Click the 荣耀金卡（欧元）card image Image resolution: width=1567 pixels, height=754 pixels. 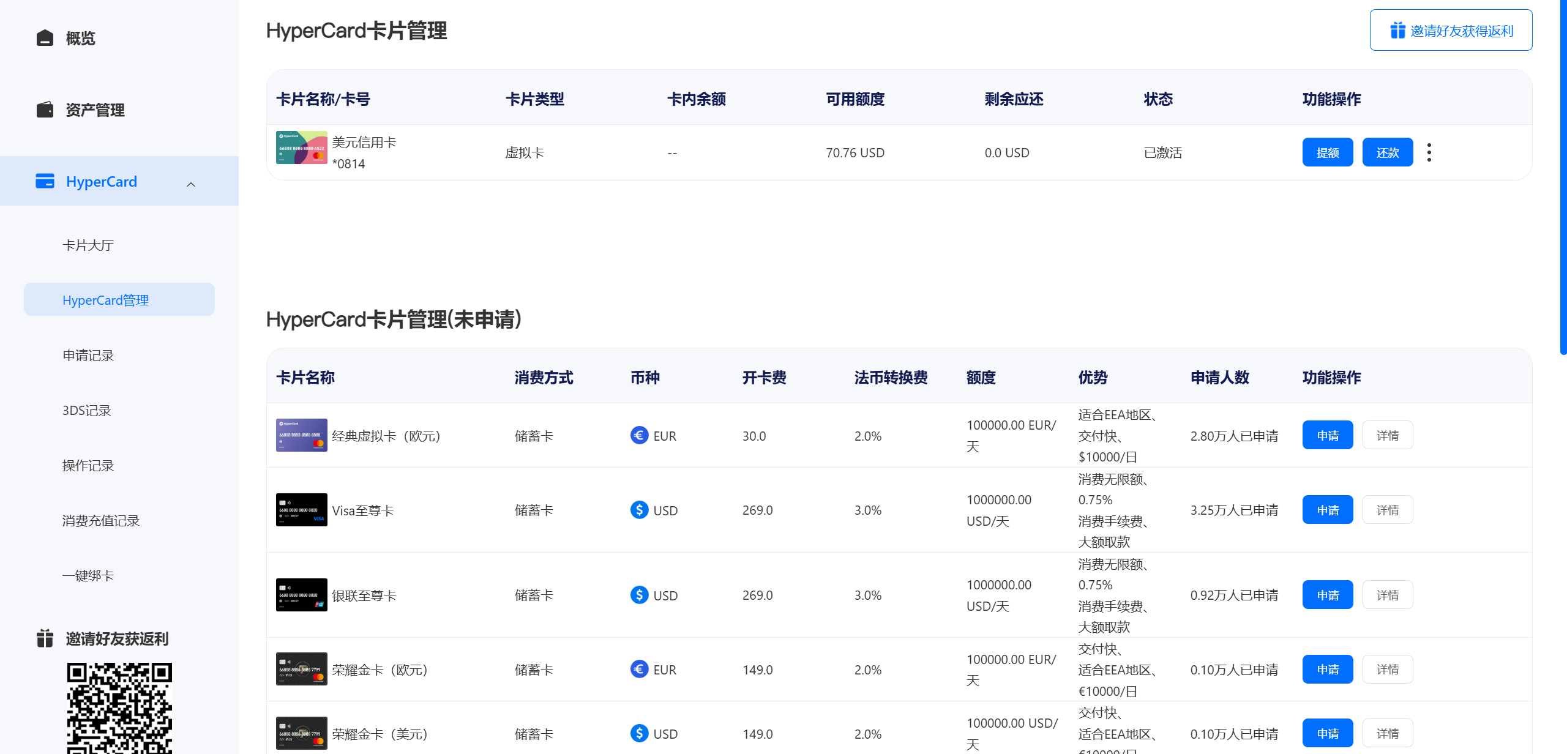(x=302, y=669)
